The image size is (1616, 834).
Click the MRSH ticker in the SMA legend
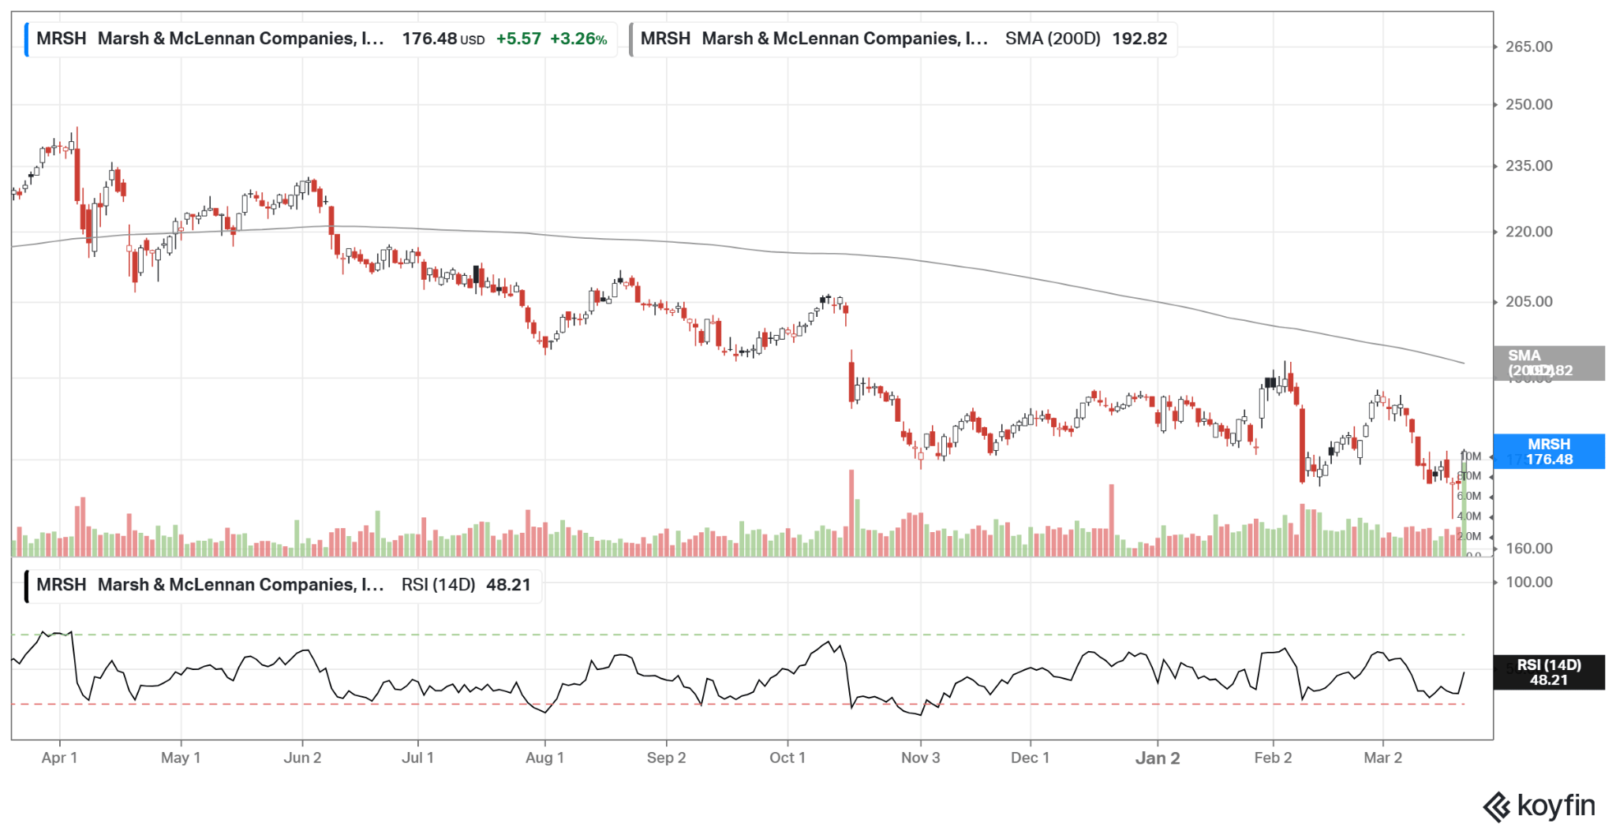[x=665, y=39]
